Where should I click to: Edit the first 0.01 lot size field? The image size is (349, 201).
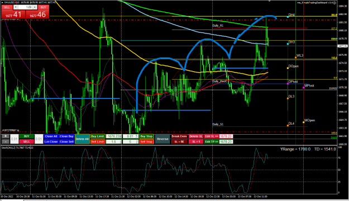[15, 139]
